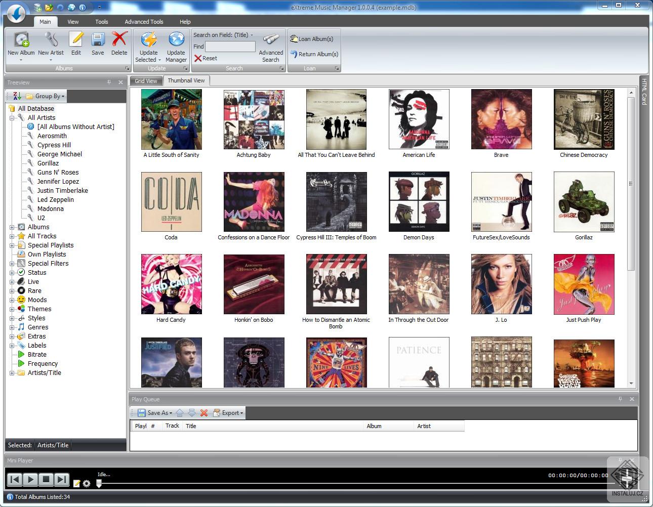Open the Albums group dialog launcher

pyautogui.click(x=128, y=68)
